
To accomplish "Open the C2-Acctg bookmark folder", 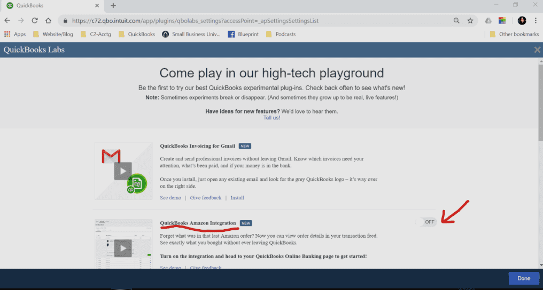I will click(96, 34).
